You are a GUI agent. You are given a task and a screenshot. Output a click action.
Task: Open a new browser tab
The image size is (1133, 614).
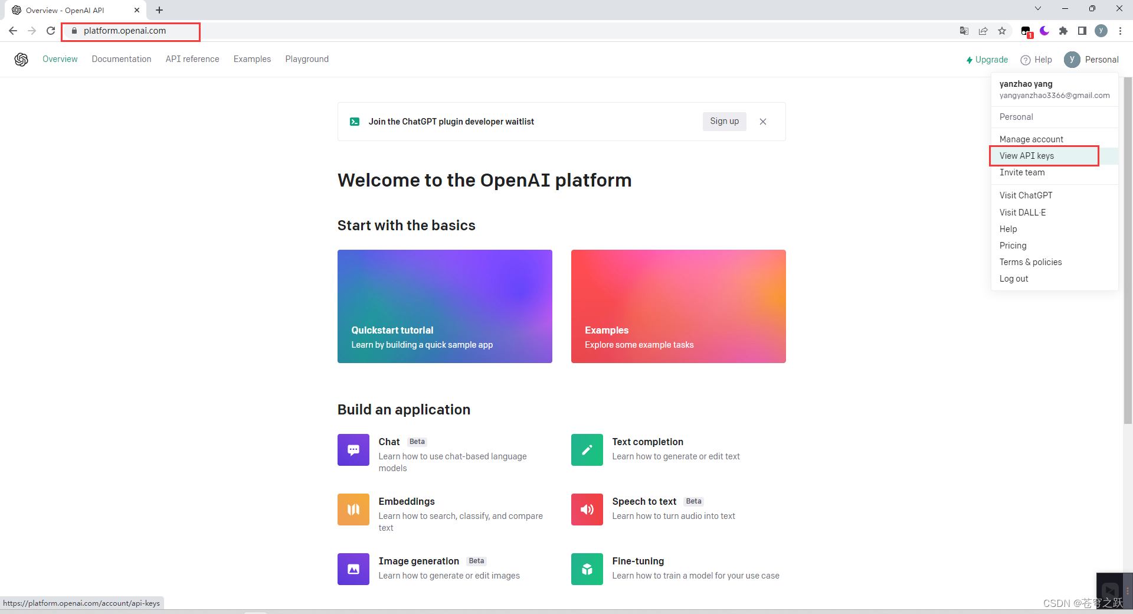(159, 10)
